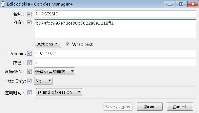
Task: Uncheck the 路径 checkbox
Action: 29,63
